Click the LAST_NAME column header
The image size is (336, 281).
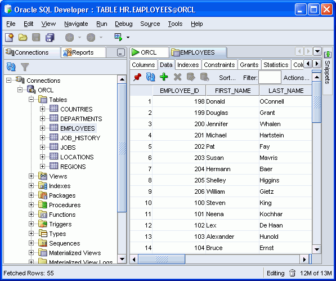tap(286, 91)
